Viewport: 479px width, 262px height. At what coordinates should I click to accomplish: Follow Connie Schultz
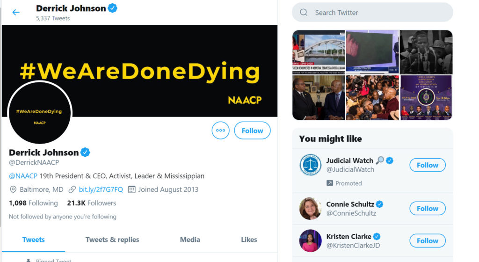(x=428, y=209)
